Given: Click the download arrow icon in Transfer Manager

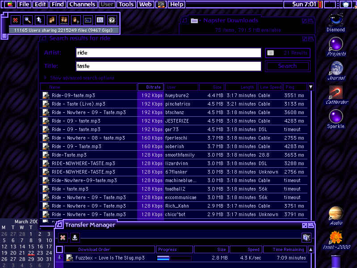Looking at the screenshot, I should click(x=75, y=238).
